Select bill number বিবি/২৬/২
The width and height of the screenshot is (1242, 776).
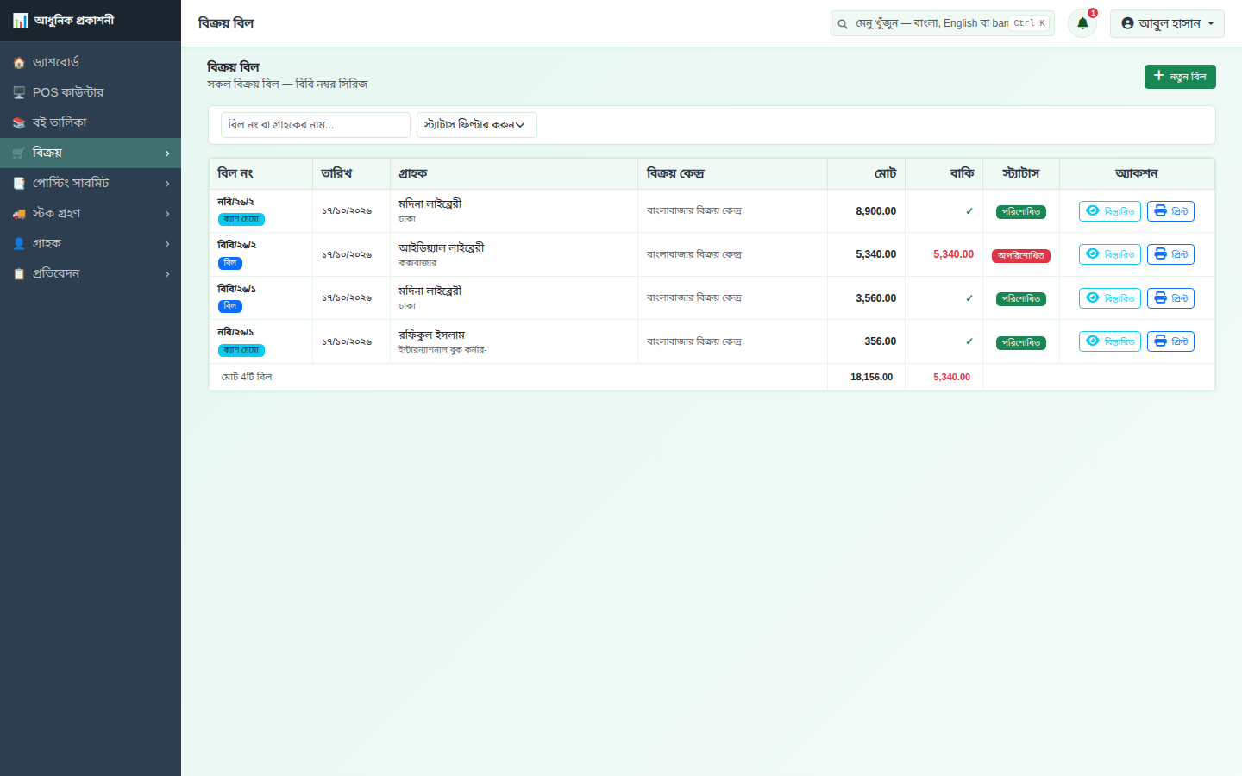(237, 245)
